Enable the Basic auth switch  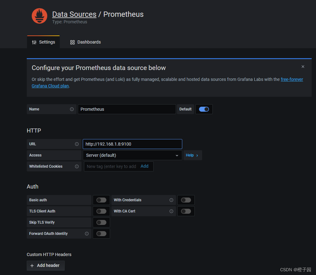click(101, 200)
